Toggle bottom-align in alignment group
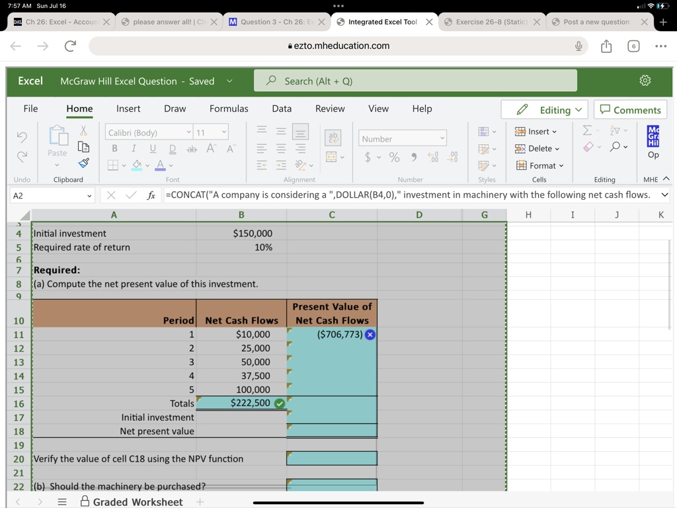677x508 pixels. 301,132
